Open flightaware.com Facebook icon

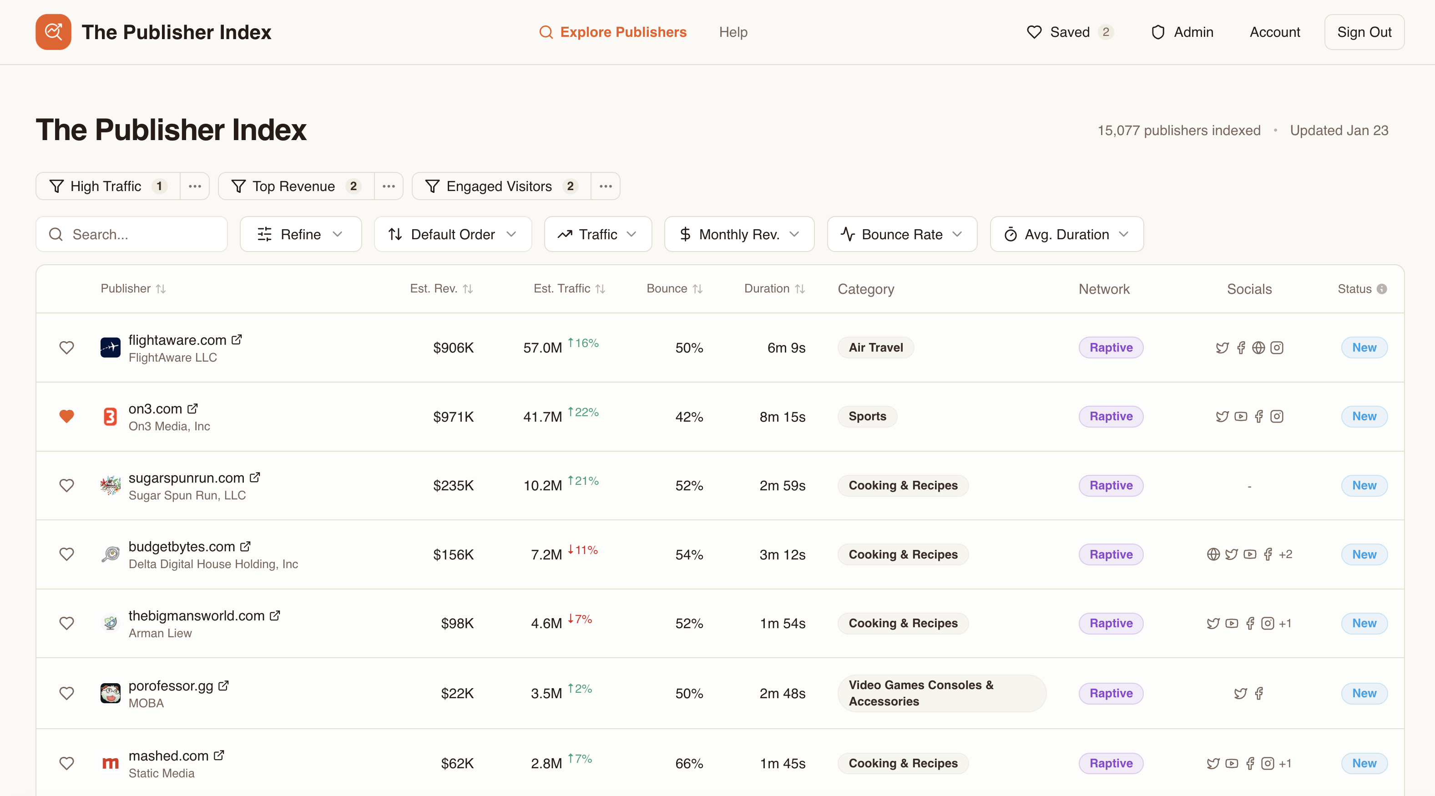tap(1241, 348)
